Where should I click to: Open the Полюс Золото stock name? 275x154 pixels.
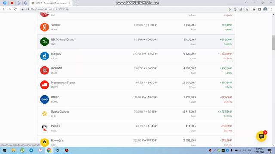pos(60,112)
